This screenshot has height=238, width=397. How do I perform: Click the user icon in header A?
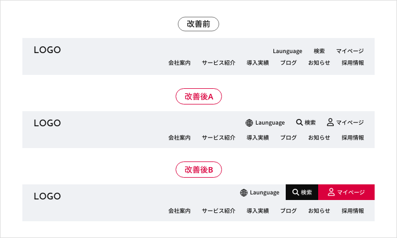pyautogui.click(x=330, y=122)
